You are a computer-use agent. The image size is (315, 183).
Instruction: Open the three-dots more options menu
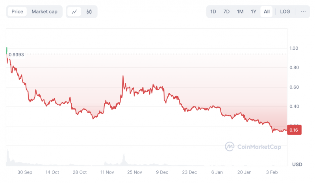click(303, 12)
